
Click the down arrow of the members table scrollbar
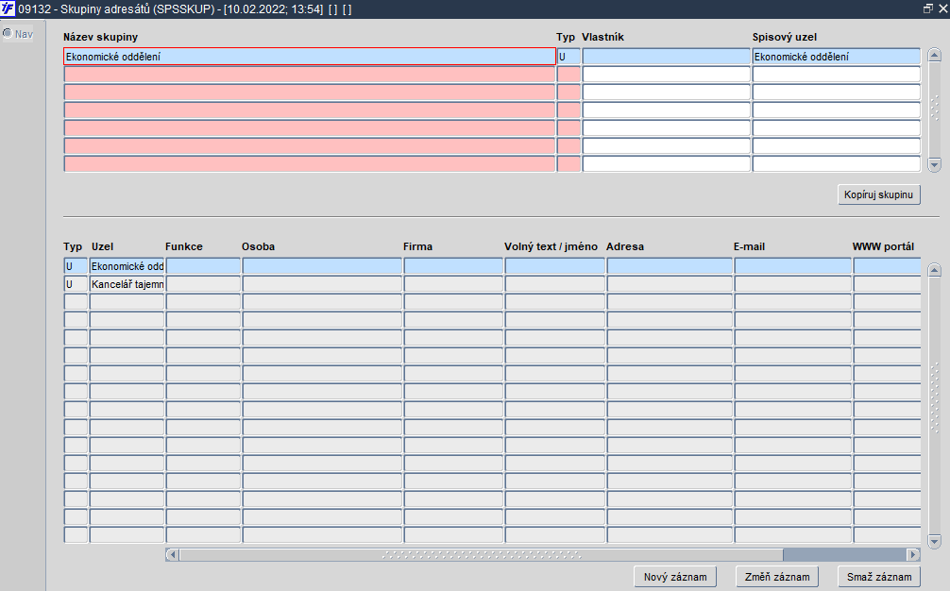(x=934, y=541)
